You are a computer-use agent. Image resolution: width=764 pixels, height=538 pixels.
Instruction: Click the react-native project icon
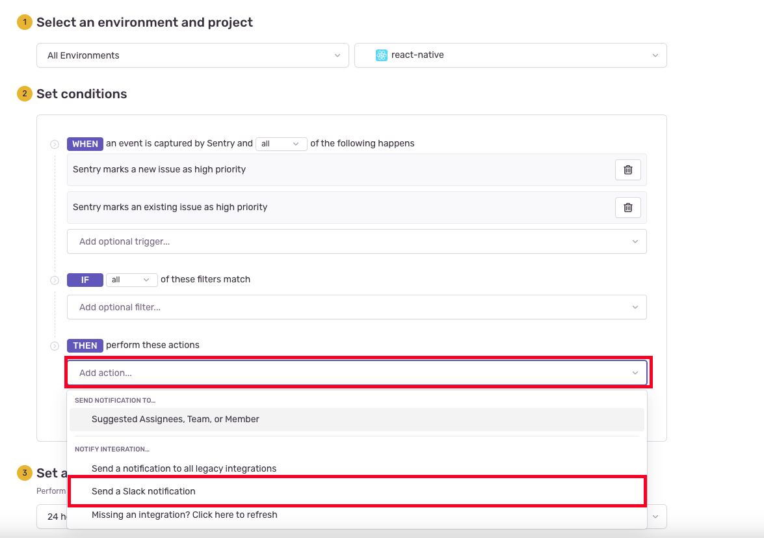382,55
